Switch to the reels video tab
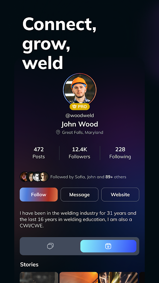Viewport: 159px width, 283px height. [x=108, y=246]
